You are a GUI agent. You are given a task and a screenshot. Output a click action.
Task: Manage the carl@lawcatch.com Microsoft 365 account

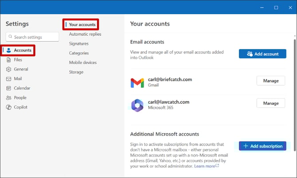click(x=271, y=103)
